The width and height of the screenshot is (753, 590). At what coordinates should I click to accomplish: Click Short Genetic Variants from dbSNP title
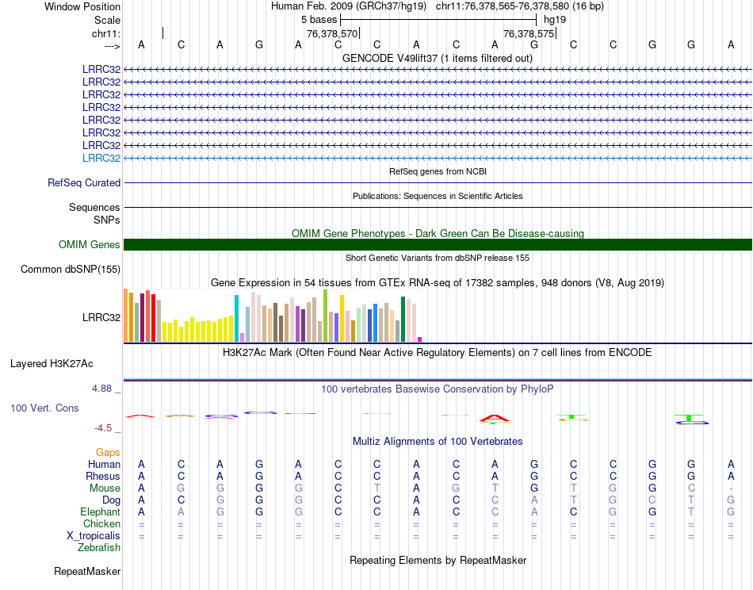438,258
